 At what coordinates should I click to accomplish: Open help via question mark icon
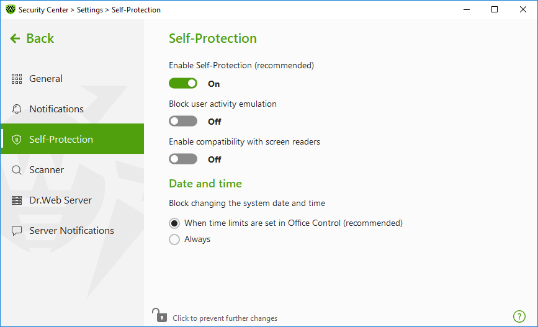click(x=519, y=316)
